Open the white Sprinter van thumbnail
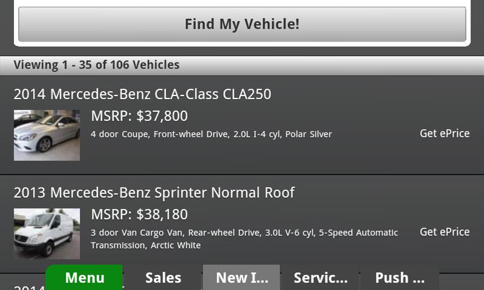The height and width of the screenshot is (290, 484). (x=47, y=233)
